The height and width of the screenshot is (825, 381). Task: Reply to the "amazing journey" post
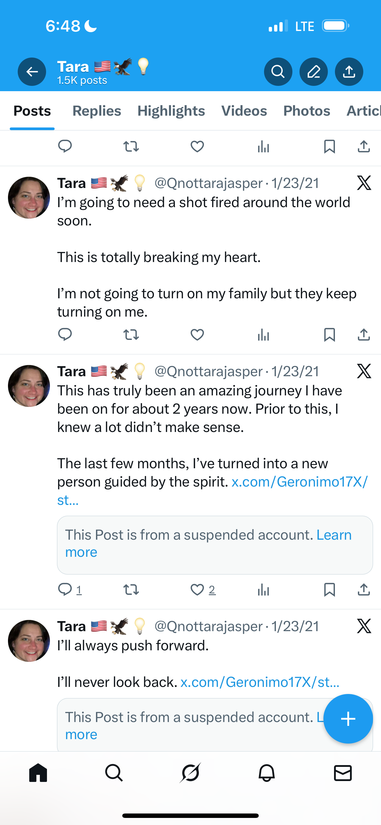coord(65,590)
